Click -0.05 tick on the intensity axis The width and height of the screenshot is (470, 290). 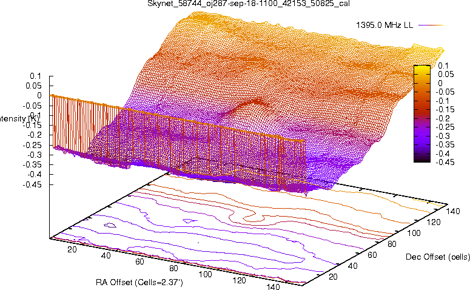[x=32, y=106]
